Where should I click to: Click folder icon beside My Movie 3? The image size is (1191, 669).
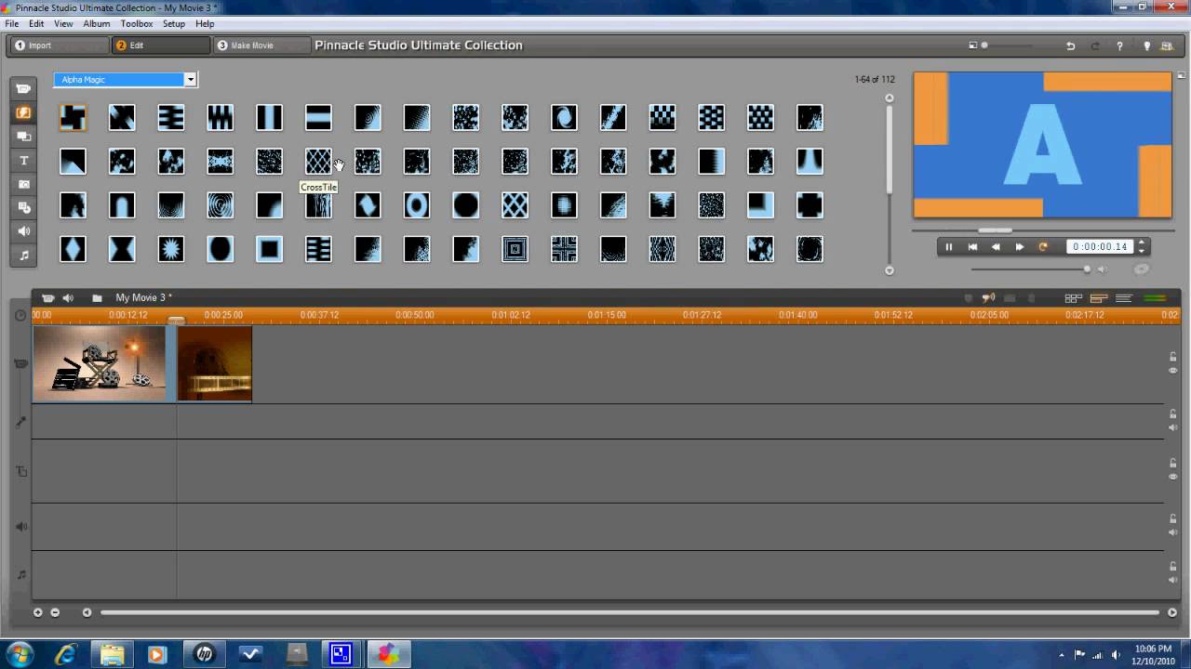97,298
